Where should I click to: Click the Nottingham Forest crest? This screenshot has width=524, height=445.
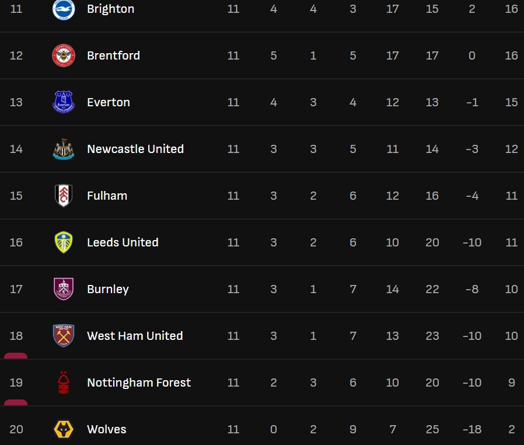click(x=64, y=383)
